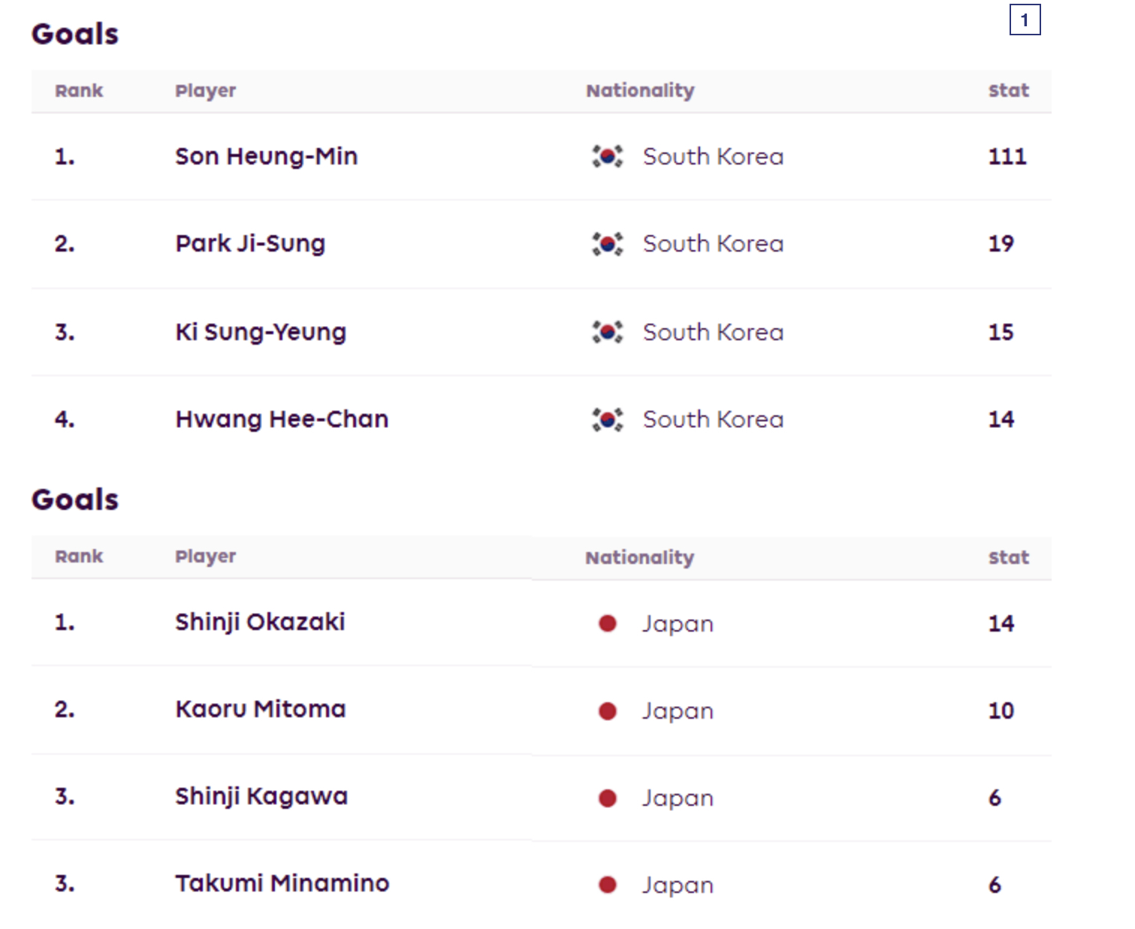The width and height of the screenshot is (1135, 929).
Task: Open Park Ji-Sung's player profile
Action: click(x=250, y=244)
